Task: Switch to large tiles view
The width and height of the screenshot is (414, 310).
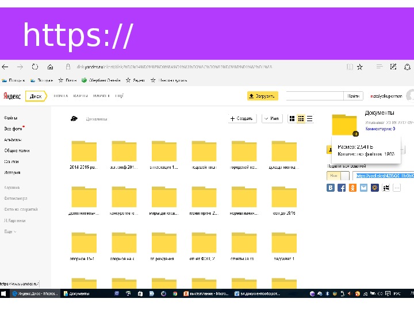Action: pyautogui.click(x=292, y=119)
